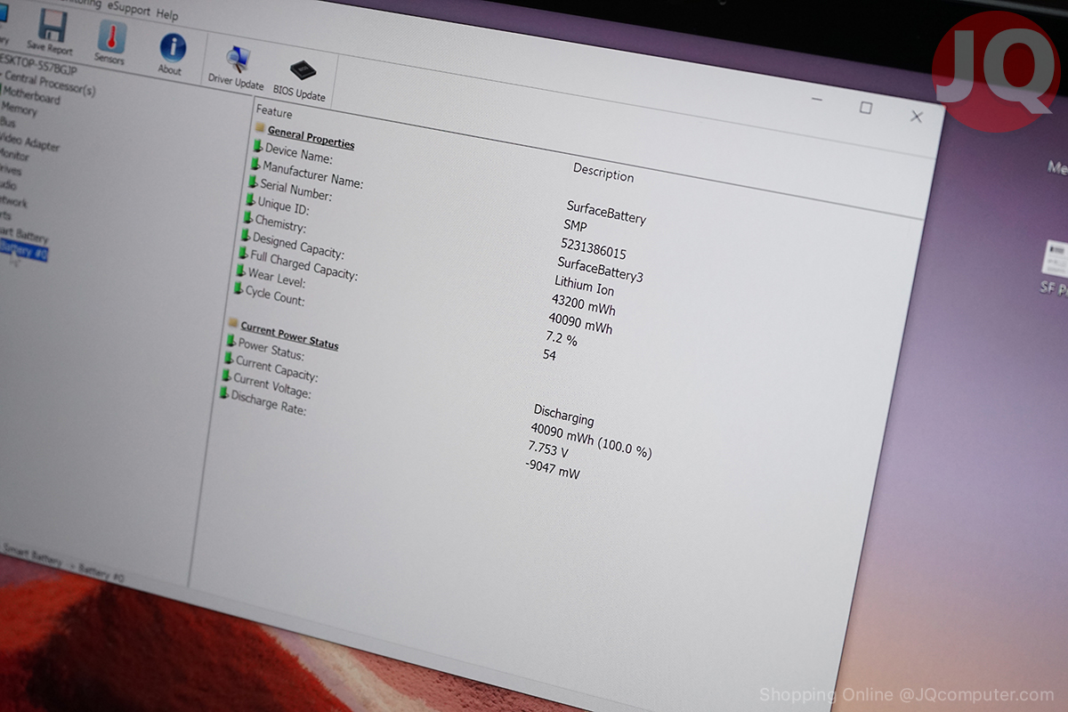Click the green icon beside Wear Level
1068x712 pixels.
(x=241, y=271)
